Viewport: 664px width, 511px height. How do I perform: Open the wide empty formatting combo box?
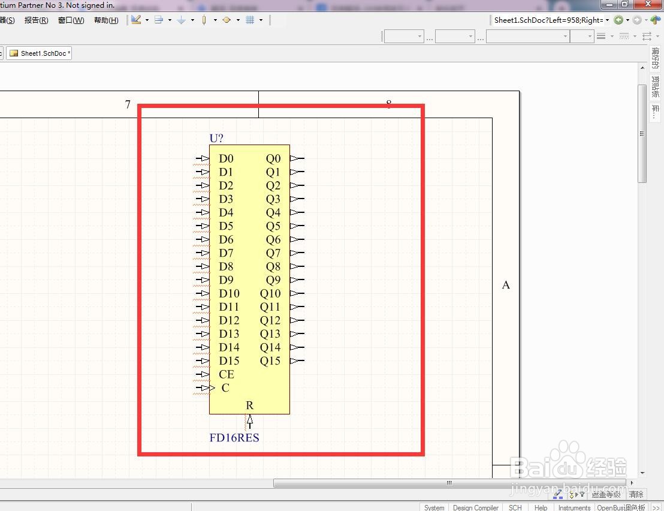pos(527,37)
